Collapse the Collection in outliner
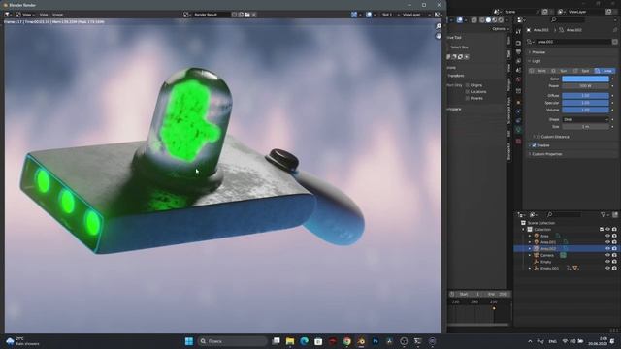Screen dimensions: 621x349 [523, 230]
